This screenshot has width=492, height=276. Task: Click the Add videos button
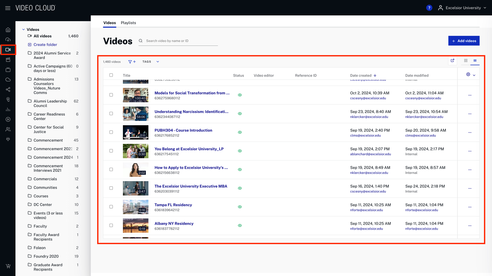point(464,41)
